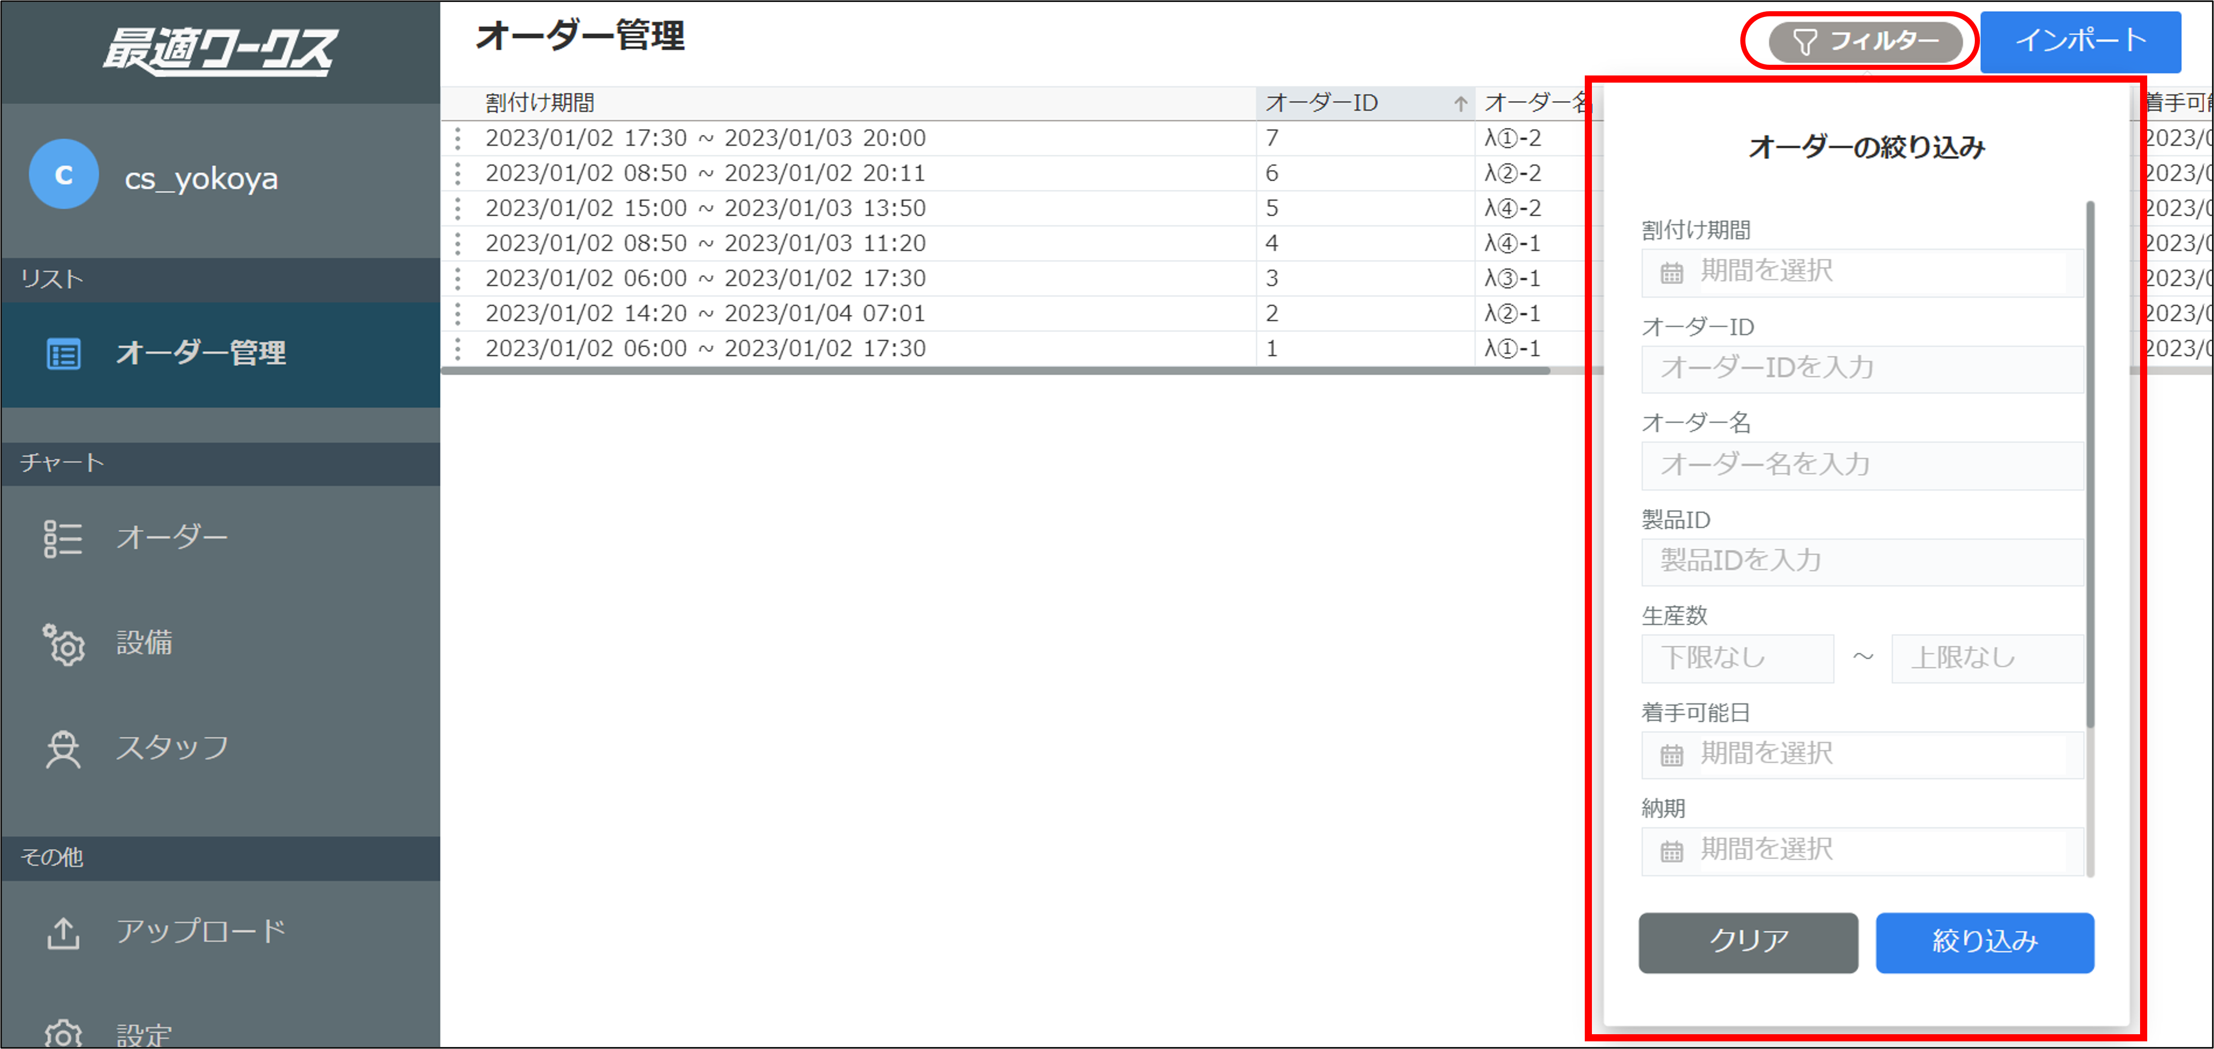Open row menu for order ID 5
The width and height of the screenshot is (2214, 1049).
point(458,209)
